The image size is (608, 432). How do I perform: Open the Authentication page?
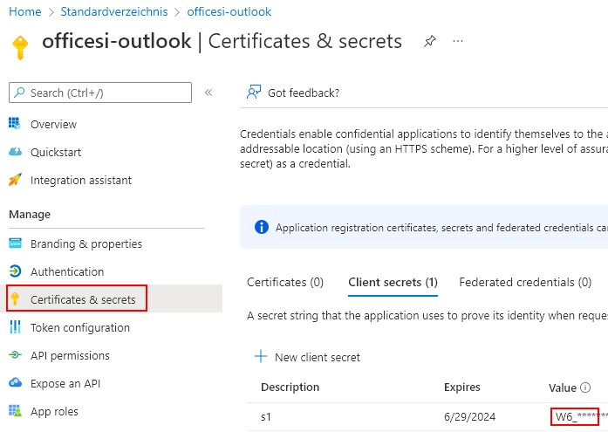point(67,271)
